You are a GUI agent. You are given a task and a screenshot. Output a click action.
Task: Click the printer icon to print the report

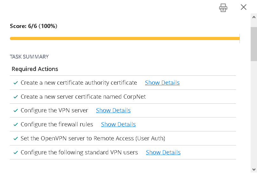click(x=223, y=8)
